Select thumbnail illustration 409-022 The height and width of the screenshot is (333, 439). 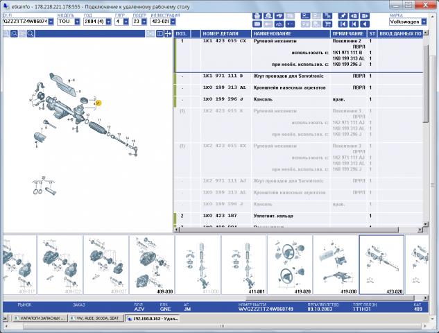click(x=60, y=264)
